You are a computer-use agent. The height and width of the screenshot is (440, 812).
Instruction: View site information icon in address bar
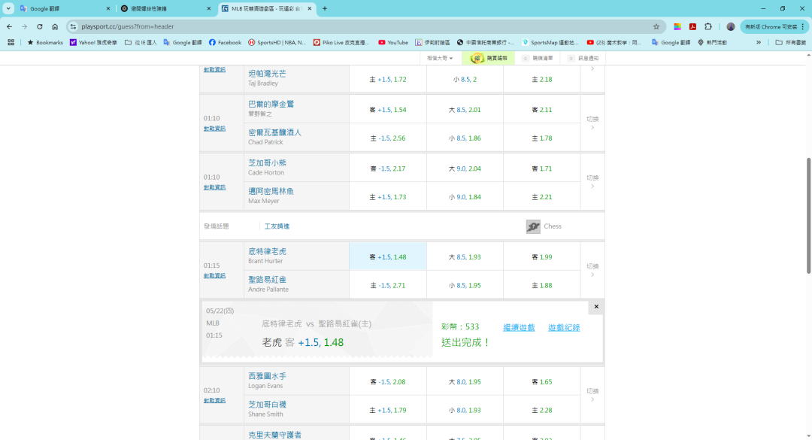coord(73,26)
